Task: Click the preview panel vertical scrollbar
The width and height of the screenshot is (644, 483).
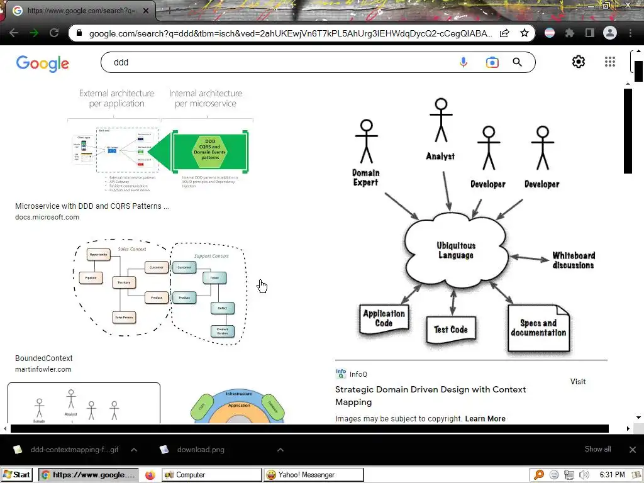Action: click(x=628, y=131)
